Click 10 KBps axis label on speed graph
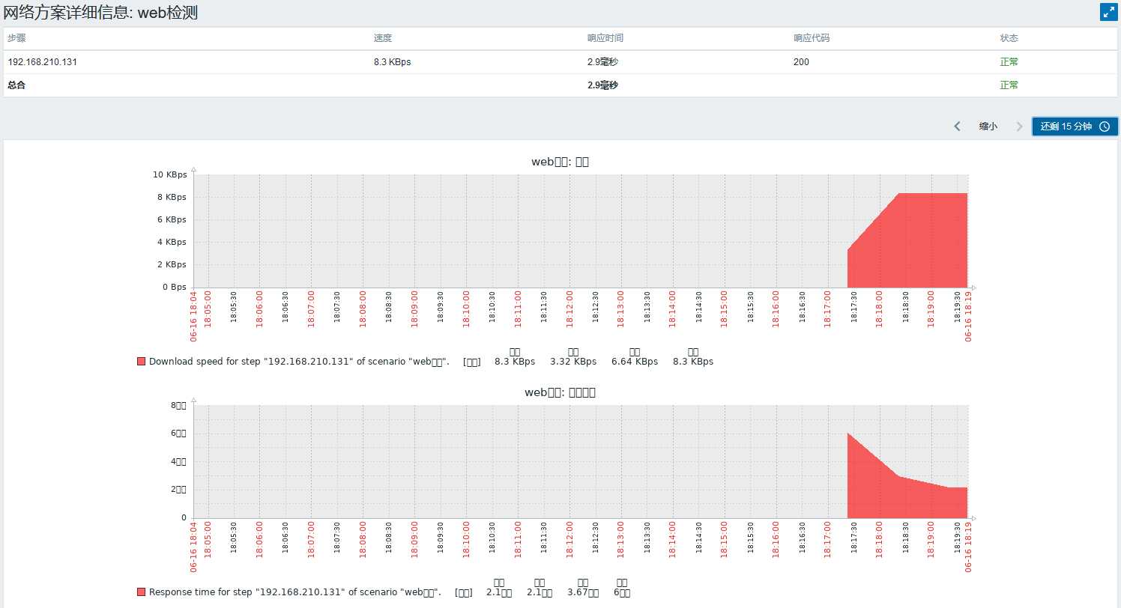 [169, 174]
